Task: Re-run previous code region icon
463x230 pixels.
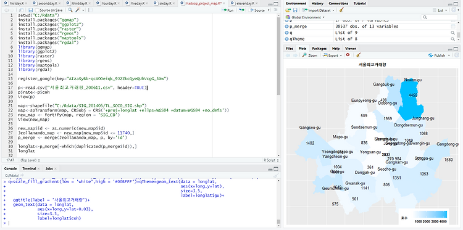Action: click(x=242, y=10)
